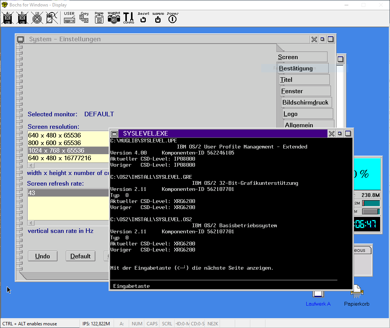
Task: Click the digital clock display on desktop
Action: 367,225
